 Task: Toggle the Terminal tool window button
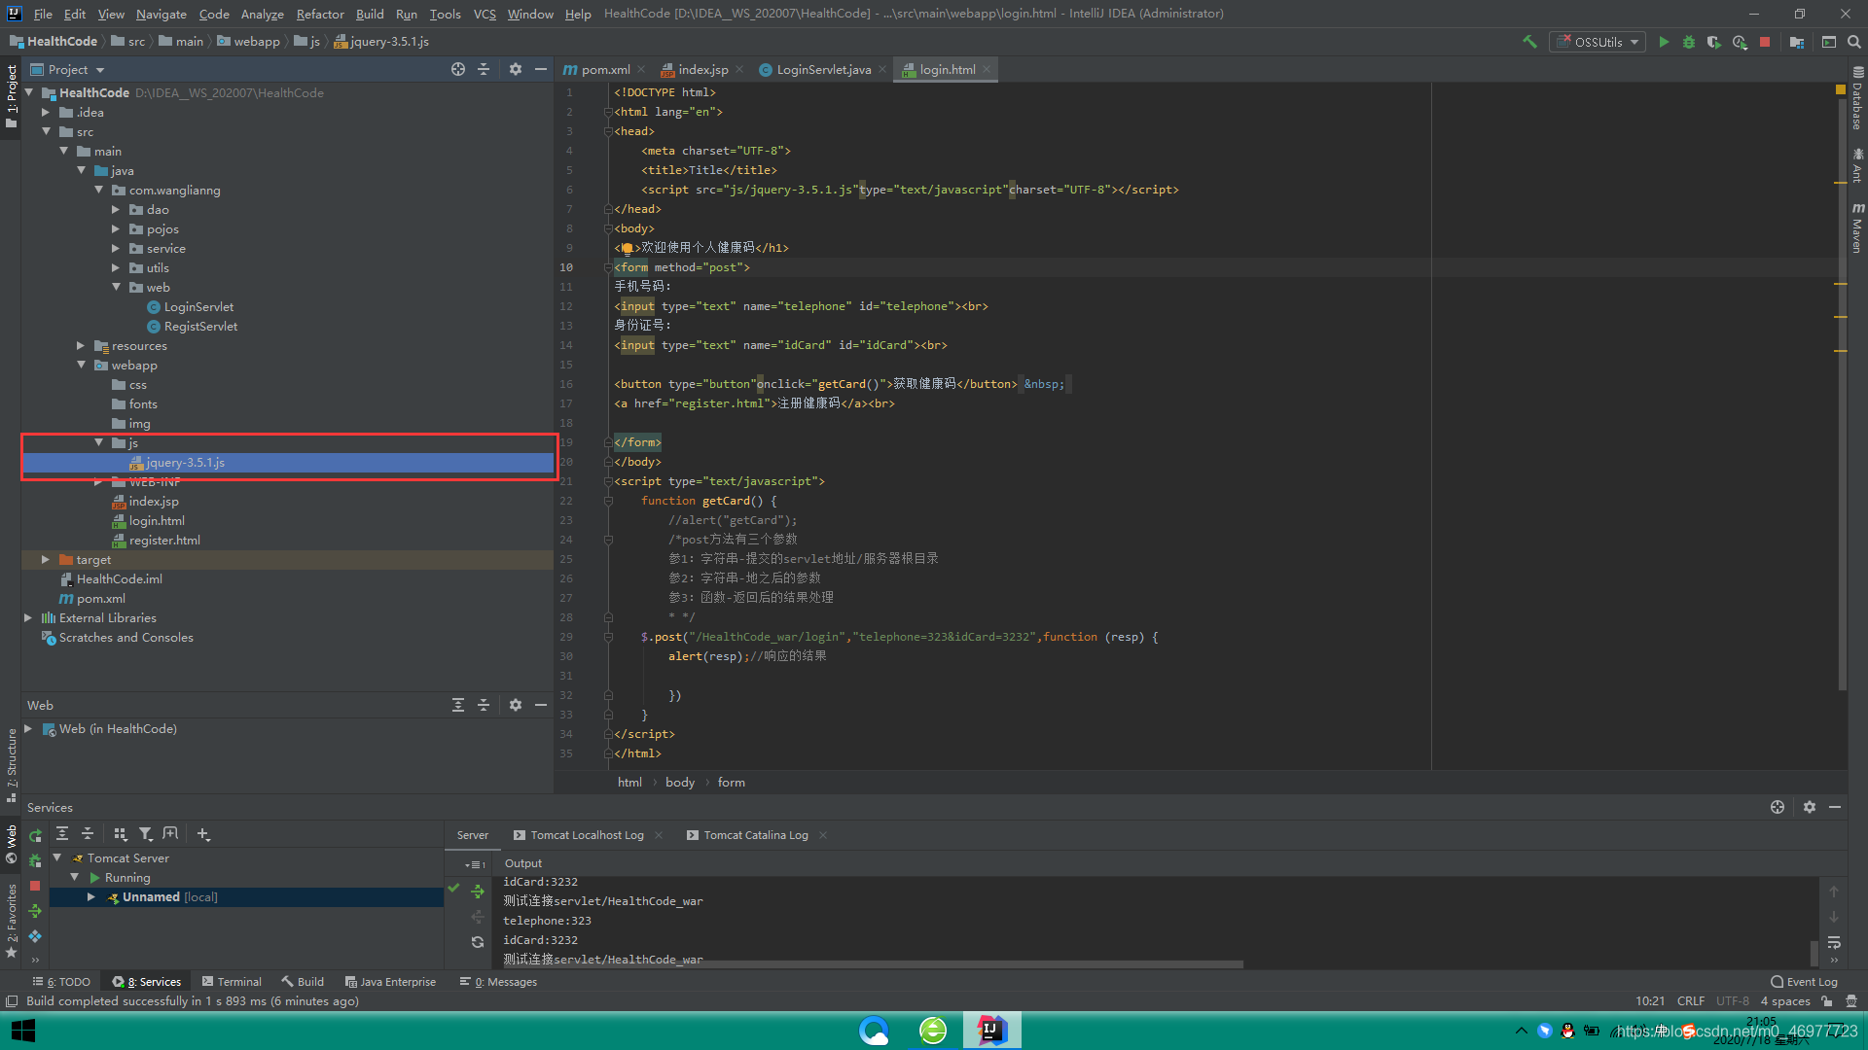tap(232, 982)
